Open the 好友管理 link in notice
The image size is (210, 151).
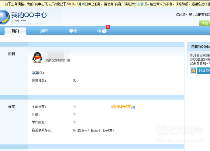140,4
